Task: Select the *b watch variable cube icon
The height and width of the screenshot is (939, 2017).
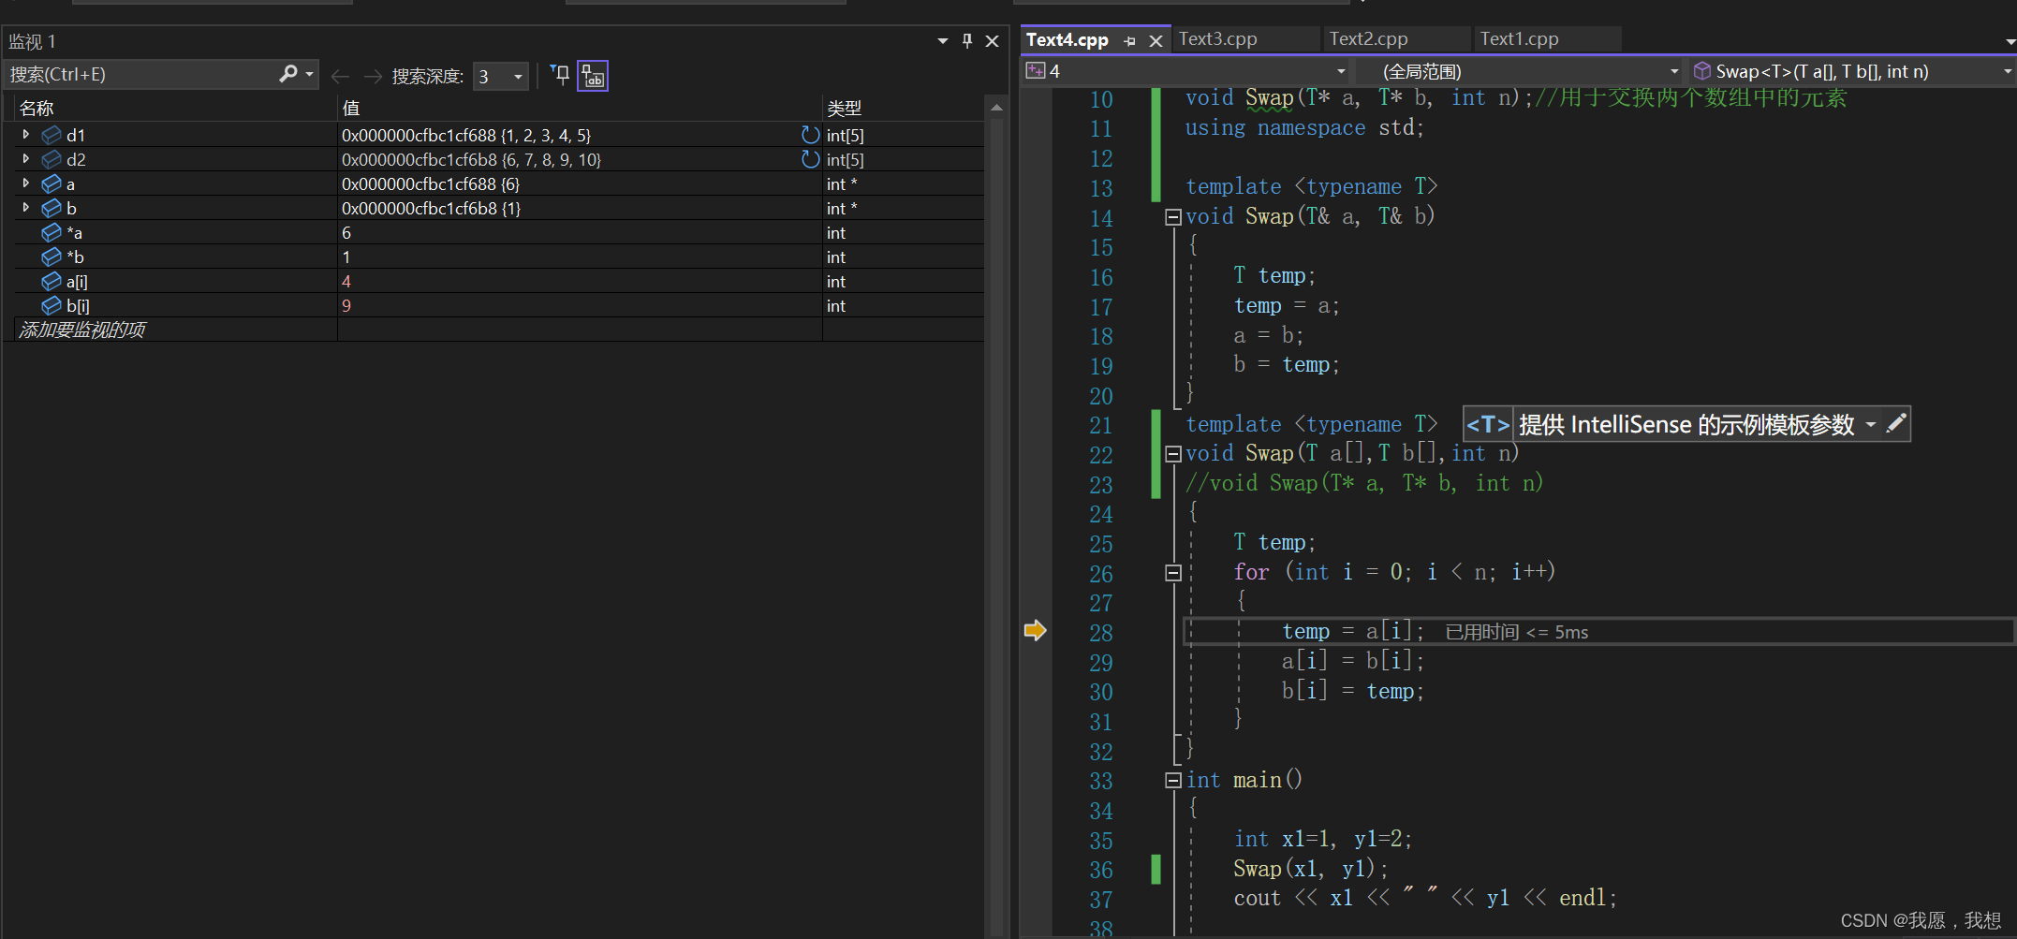Action: coord(52,257)
